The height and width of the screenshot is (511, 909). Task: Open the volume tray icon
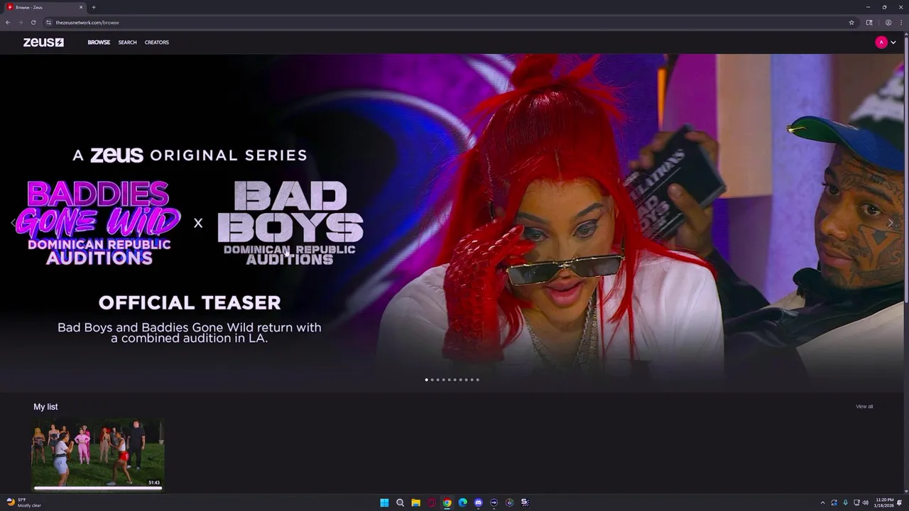click(x=866, y=502)
